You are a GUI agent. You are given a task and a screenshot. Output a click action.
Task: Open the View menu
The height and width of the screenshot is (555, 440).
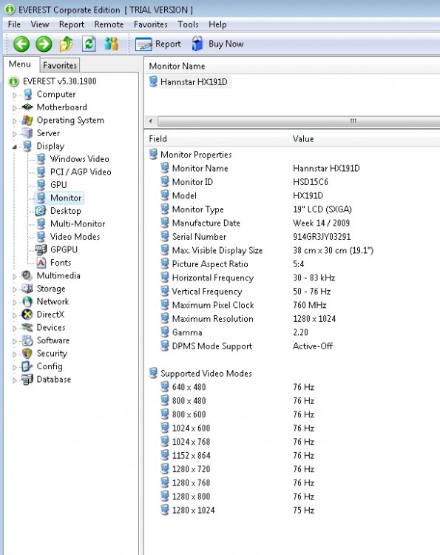pyautogui.click(x=40, y=24)
